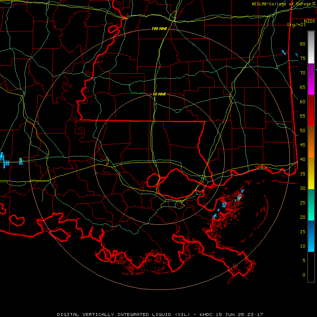The image size is (317, 317).
Task: Click the "40" value on the color scale
Action: [x=303, y=160]
